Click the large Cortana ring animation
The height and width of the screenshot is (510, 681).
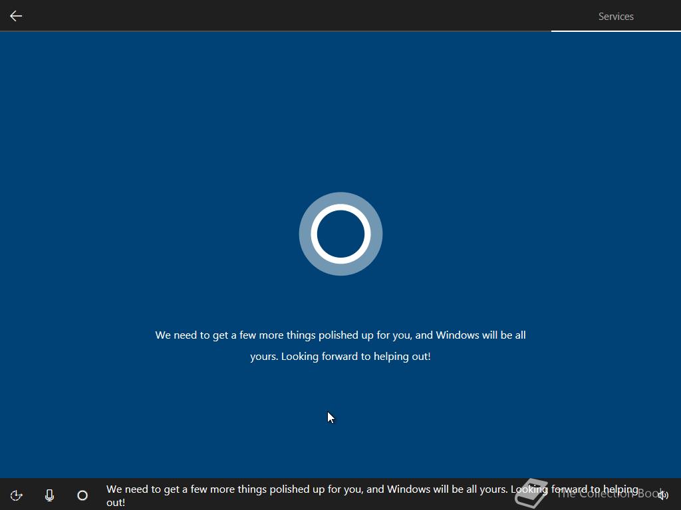tap(340, 234)
